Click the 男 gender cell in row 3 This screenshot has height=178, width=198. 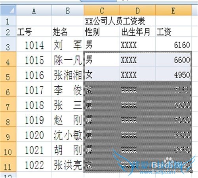click(102, 44)
